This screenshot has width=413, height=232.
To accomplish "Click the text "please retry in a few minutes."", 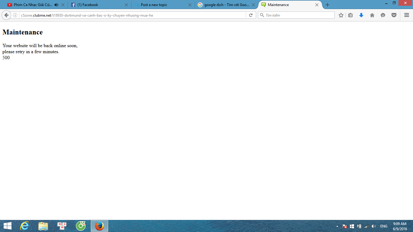I will [x=31, y=52].
